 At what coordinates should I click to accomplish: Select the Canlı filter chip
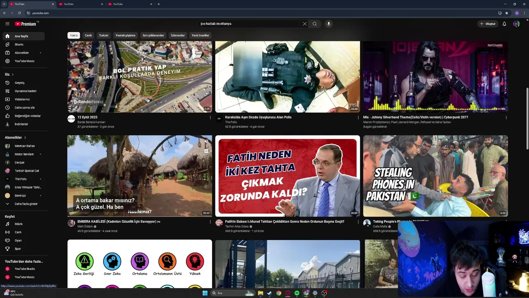(x=88, y=35)
